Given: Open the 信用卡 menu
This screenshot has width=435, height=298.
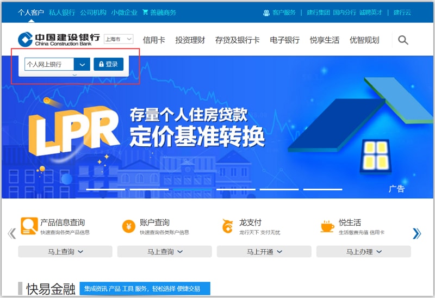Looking at the screenshot, I should [x=154, y=40].
